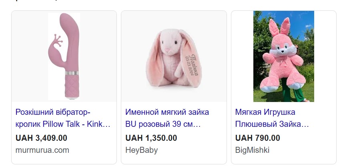This screenshot has height=168, width=351.
Task: Click the "кролик Pillow Talk - Kink…" text line
Action: point(63,124)
